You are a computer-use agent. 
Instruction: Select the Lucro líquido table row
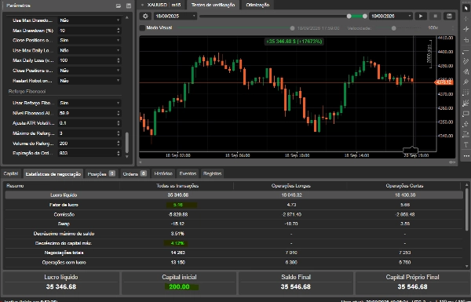tap(234, 195)
